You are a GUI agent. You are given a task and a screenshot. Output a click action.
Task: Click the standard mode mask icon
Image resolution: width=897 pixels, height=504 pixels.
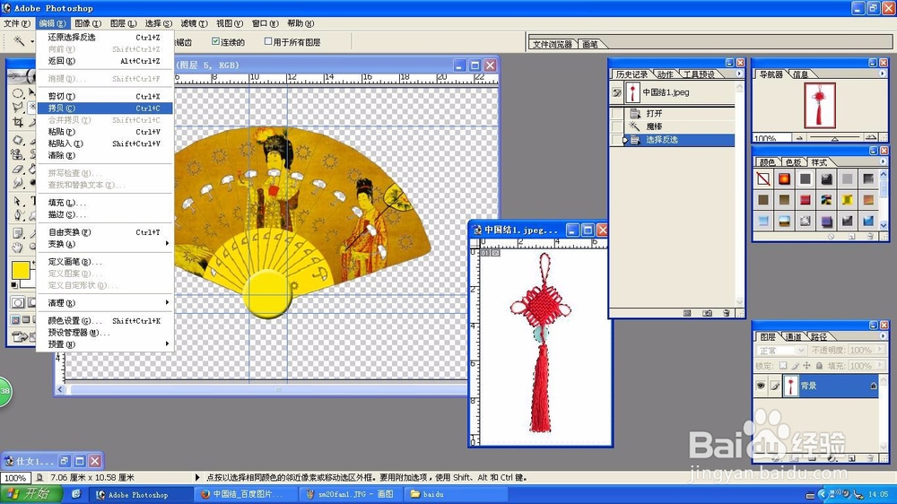coord(18,302)
